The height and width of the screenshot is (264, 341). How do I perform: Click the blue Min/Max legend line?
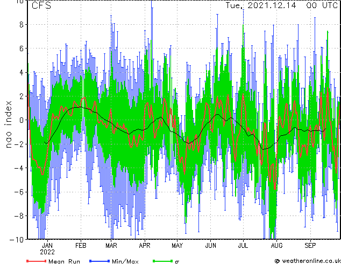100,261
